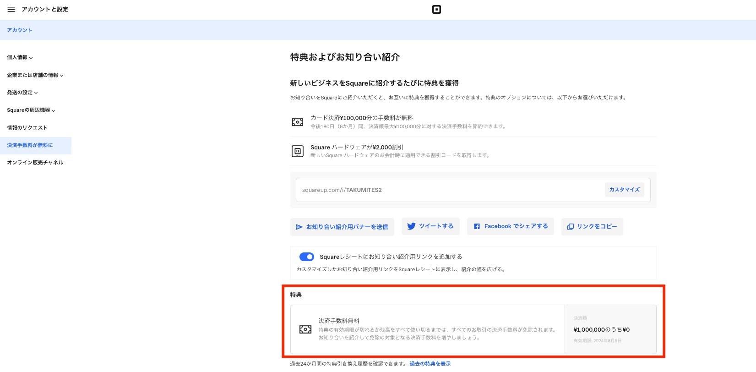Open オンライン販売チャネル sidebar item
This screenshot has width=756, height=372.
[35, 163]
